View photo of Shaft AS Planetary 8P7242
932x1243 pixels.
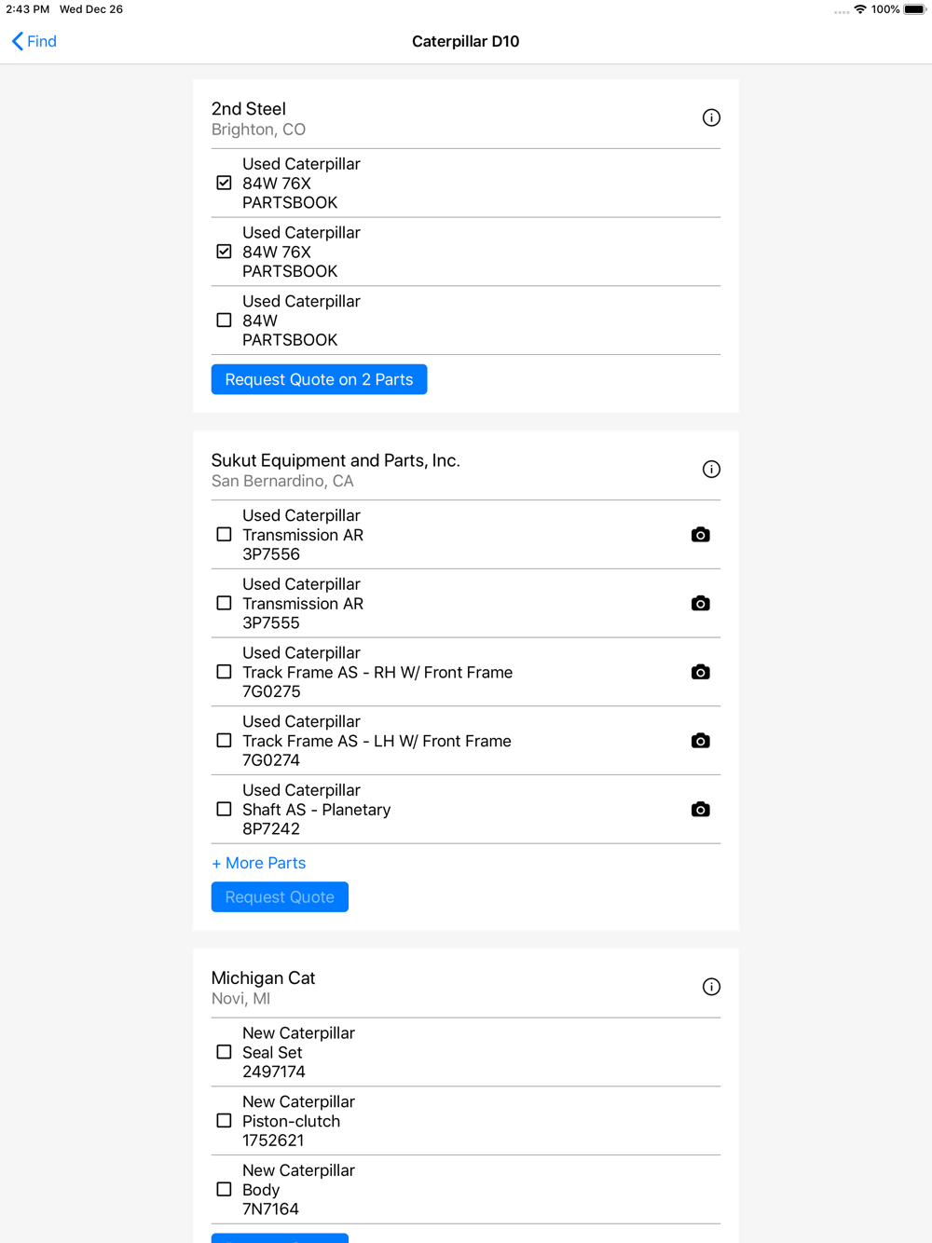(701, 810)
